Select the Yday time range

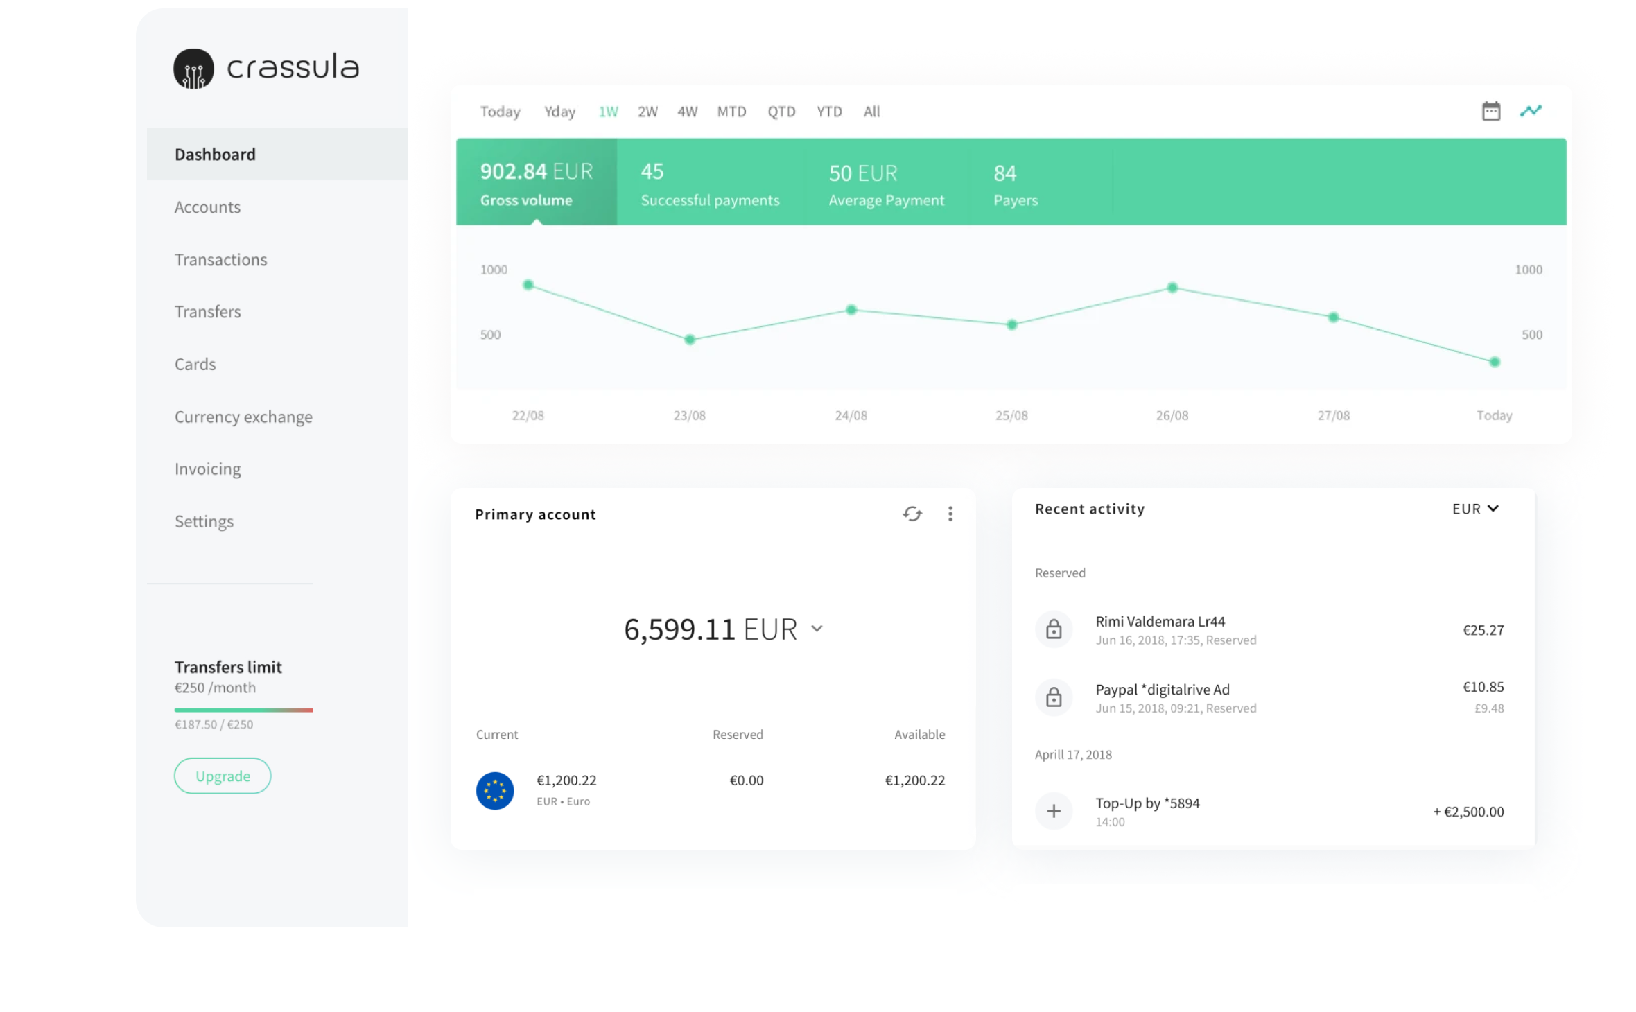[559, 112]
